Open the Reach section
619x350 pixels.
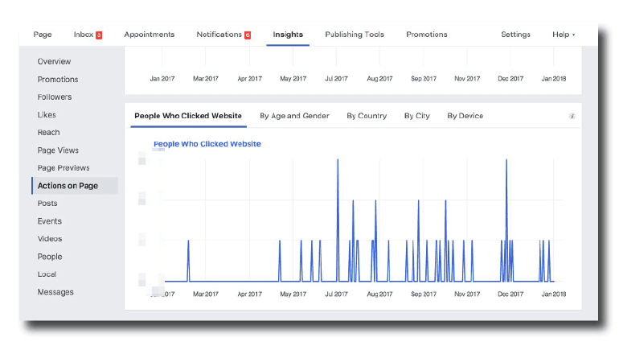[x=48, y=133]
